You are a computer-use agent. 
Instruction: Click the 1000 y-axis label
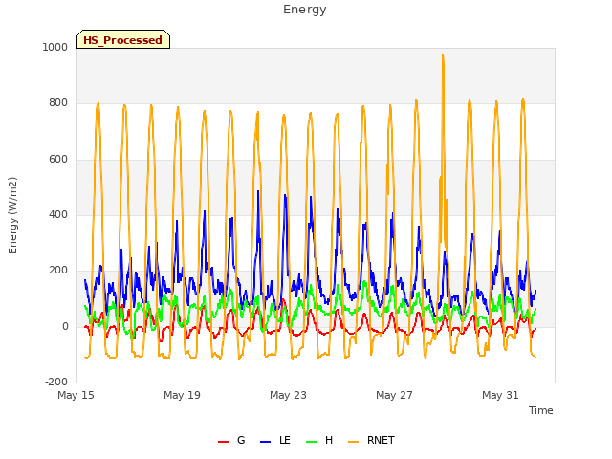[x=55, y=47]
